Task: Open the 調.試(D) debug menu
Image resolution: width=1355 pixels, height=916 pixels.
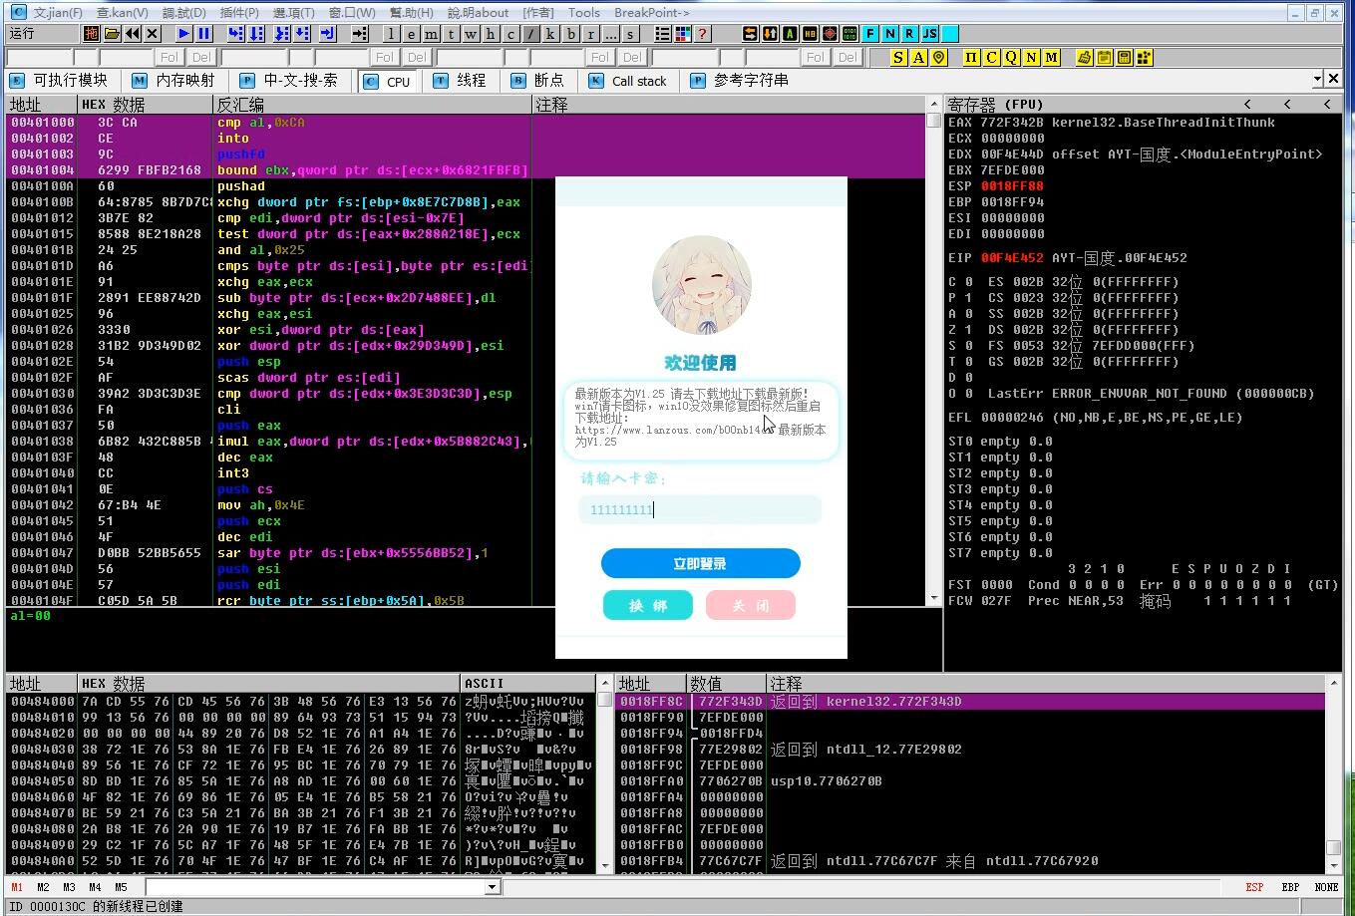Action: click(x=183, y=12)
